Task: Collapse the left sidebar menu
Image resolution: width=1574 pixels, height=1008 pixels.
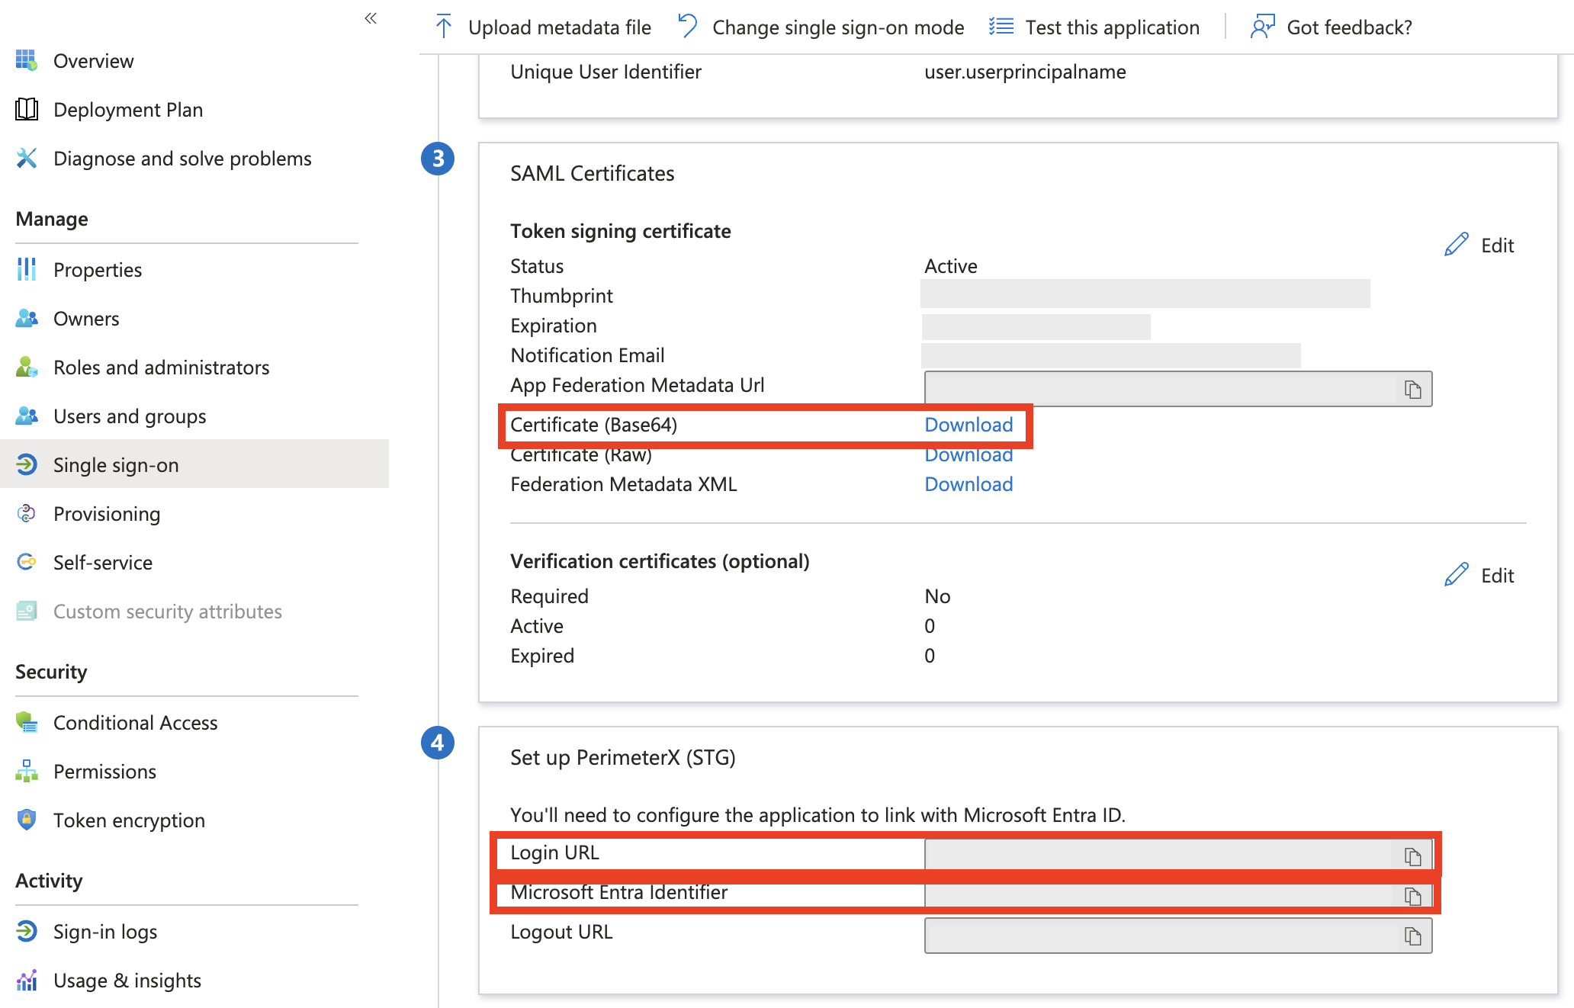Action: [x=371, y=18]
